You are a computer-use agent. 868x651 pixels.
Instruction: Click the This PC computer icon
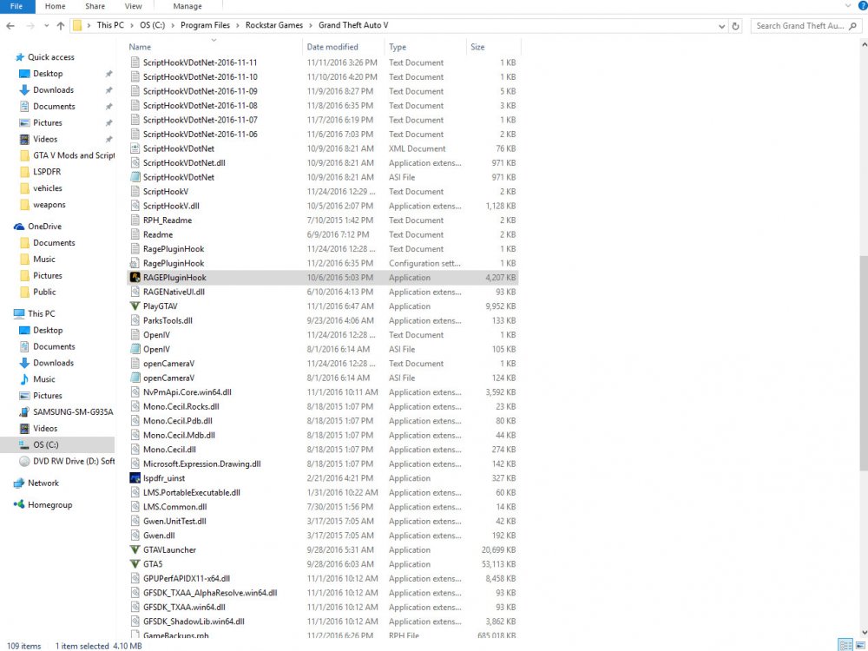click(x=19, y=314)
